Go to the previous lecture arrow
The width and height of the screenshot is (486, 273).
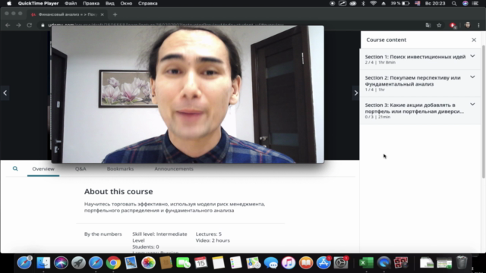[5, 93]
